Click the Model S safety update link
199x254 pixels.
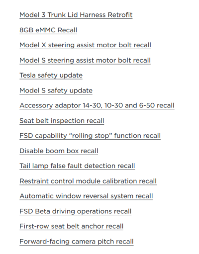pos(56,90)
